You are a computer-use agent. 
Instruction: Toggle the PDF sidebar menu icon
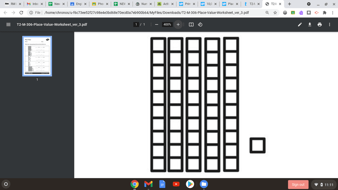8,24
